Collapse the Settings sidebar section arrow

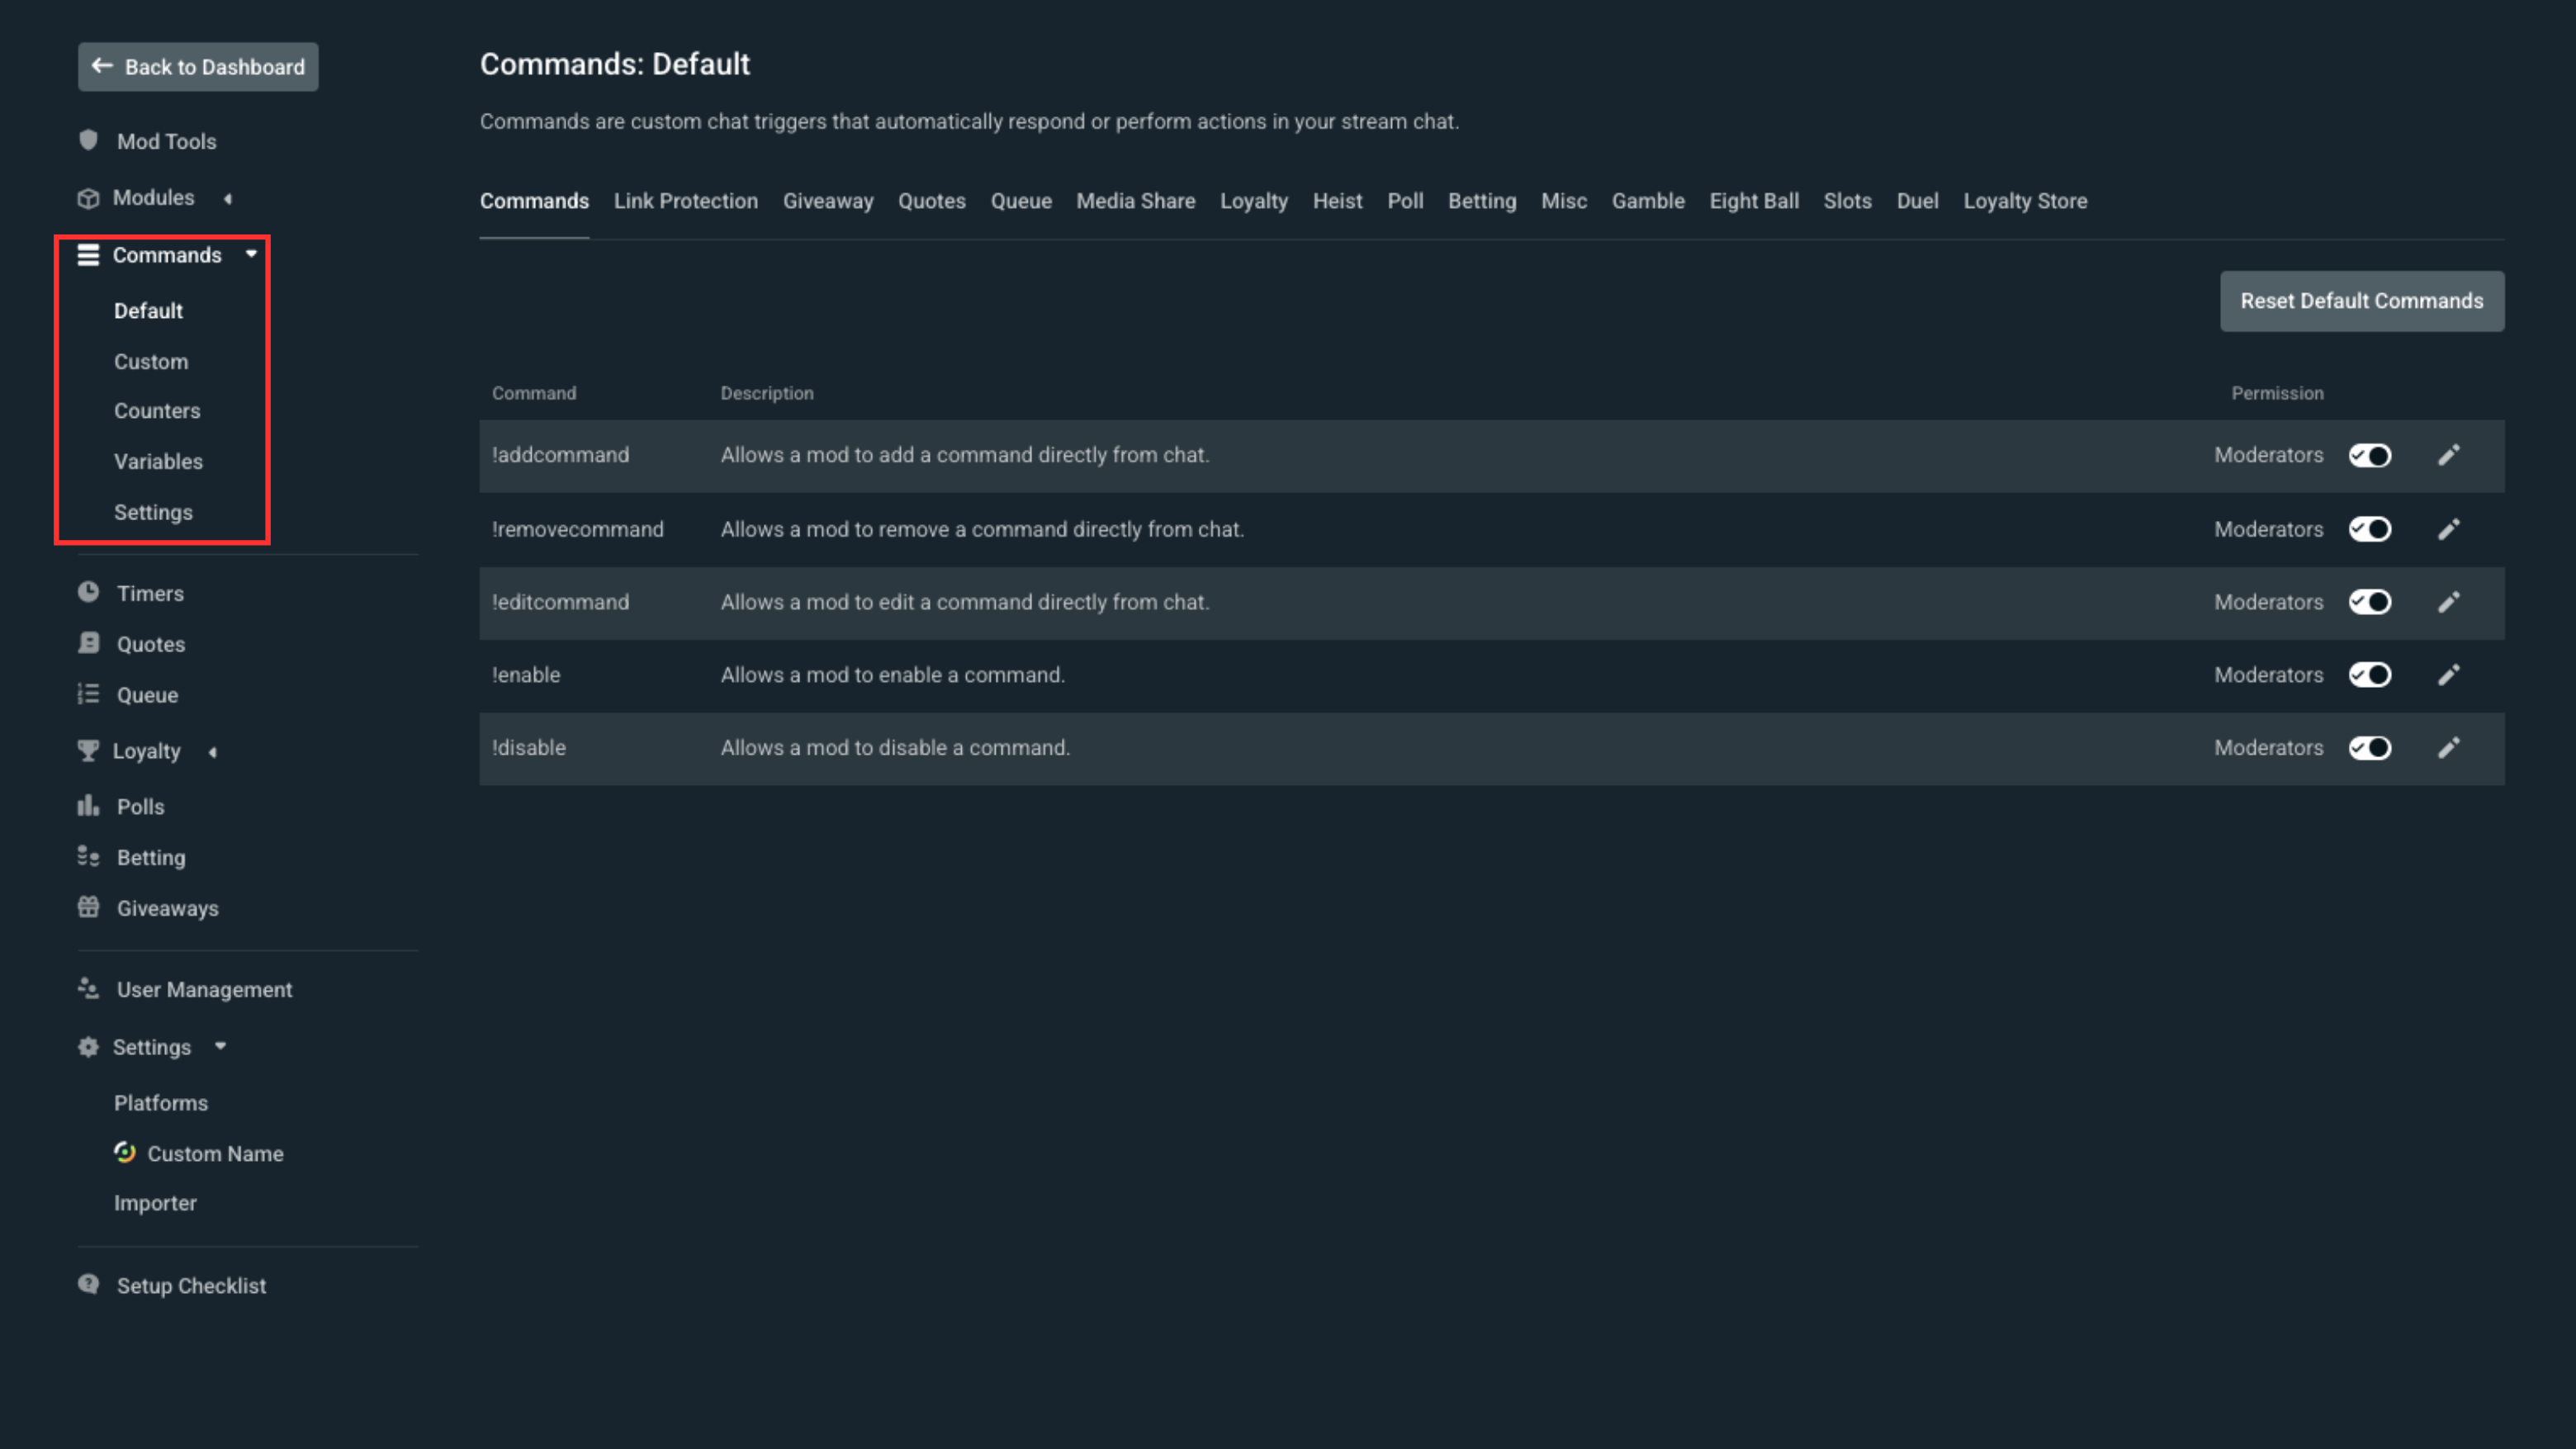[220, 1046]
